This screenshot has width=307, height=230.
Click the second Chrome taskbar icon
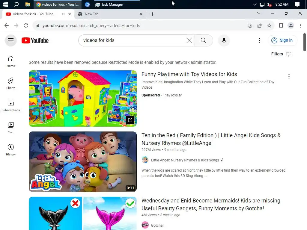[87, 4]
